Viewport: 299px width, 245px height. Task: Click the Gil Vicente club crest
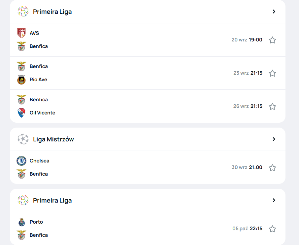pyautogui.click(x=21, y=113)
